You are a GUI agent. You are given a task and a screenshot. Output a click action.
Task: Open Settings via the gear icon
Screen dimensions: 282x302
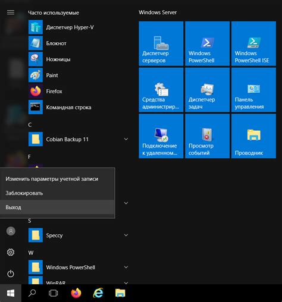(11, 252)
